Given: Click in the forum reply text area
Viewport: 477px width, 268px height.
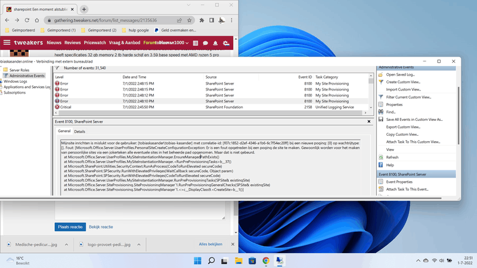Looking at the screenshot, I should point(140,210).
